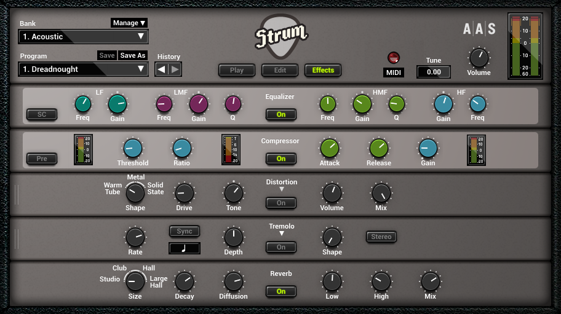Click the Tune value field
Screen dimensions: 561x314
tap(434, 72)
